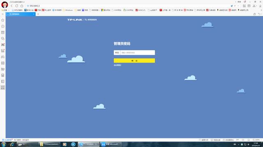Open a new tab with plus button
Viewport: 263px width, 147px height.
point(38,14)
